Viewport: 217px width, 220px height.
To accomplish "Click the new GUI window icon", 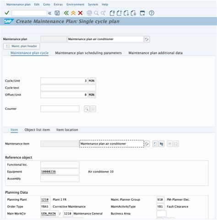I will pos(142,13).
